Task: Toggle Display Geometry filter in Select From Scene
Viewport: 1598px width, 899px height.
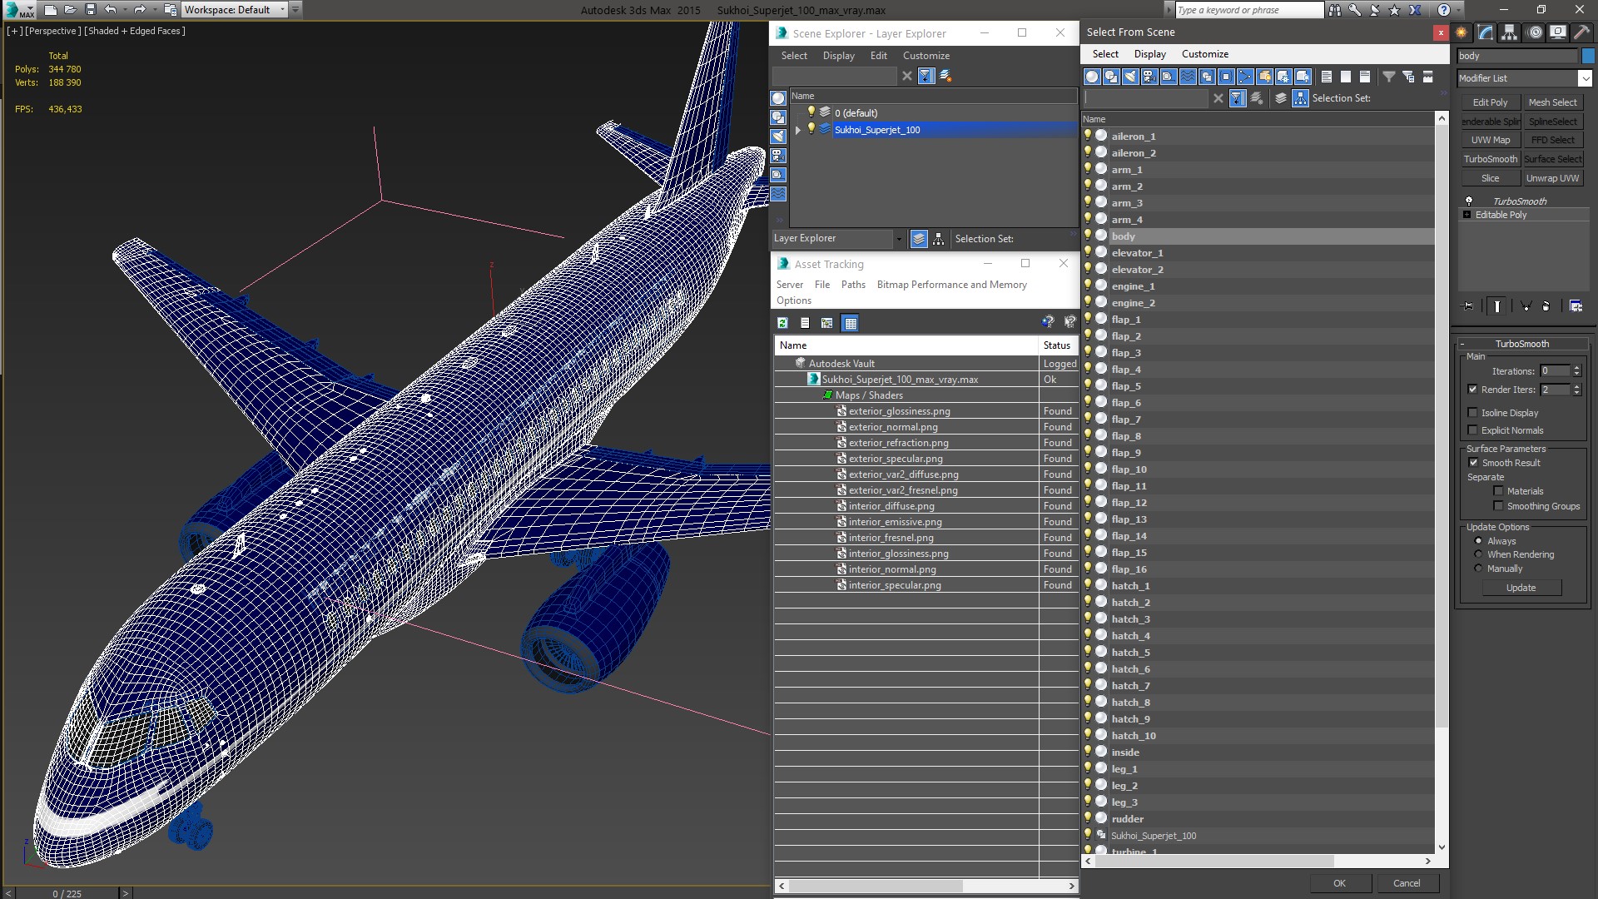Action: pos(1092,77)
